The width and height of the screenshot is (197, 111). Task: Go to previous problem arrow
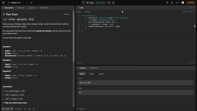pos(23,3)
